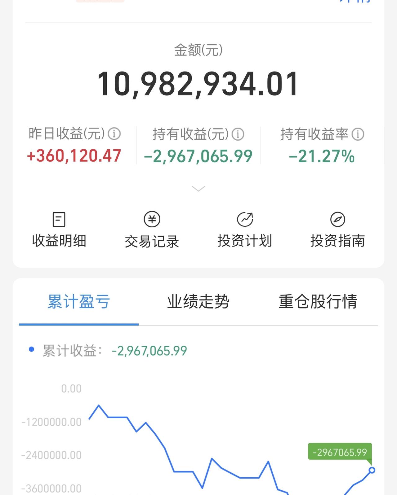Tap holding return rate −21.27%
The image size is (397, 495).
322,156
